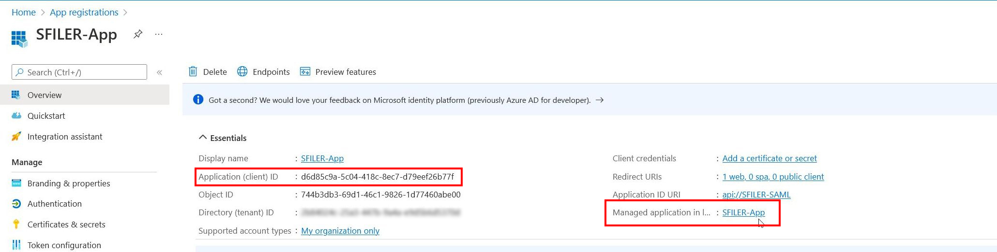Click the Delete trash icon

click(x=193, y=71)
